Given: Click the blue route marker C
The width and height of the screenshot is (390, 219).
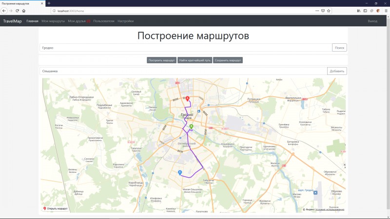Looking at the screenshot, I should click(x=180, y=173).
